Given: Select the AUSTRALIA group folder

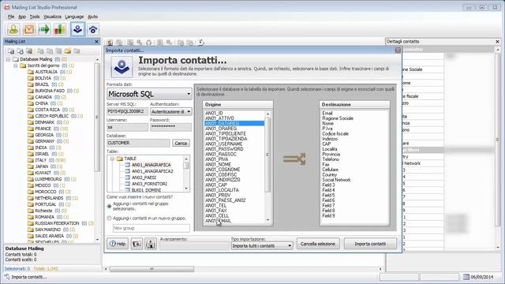Looking at the screenshot, I should click(46, 72).
